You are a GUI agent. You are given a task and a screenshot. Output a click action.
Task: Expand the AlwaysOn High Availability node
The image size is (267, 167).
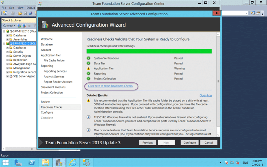(7, 64)
